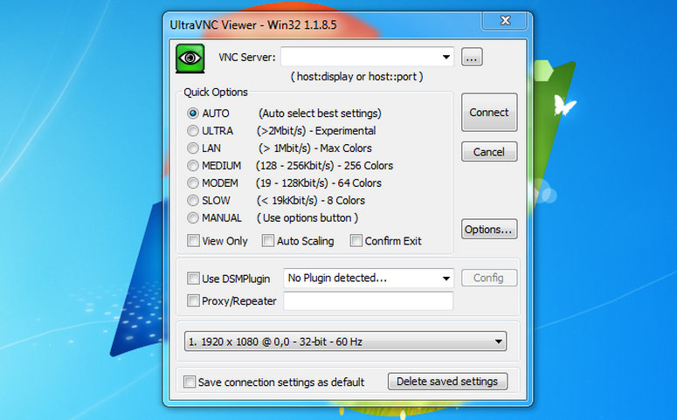Image resolution: width=677 pixels, height=420 pixels.
Task: Pick the MODEM quick option
Action: (x=192, y=183)
